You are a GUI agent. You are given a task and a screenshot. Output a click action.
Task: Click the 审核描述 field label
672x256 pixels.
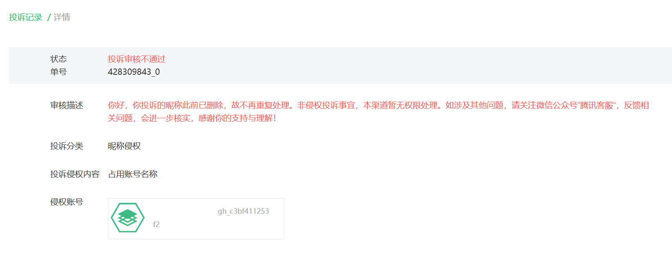pos(67,105)
